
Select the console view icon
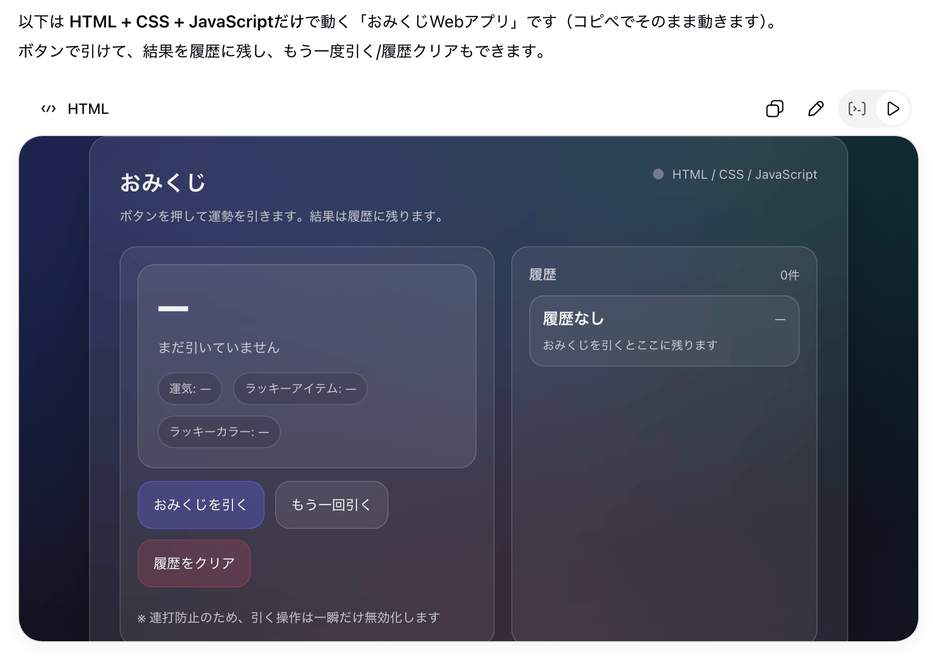857,109
